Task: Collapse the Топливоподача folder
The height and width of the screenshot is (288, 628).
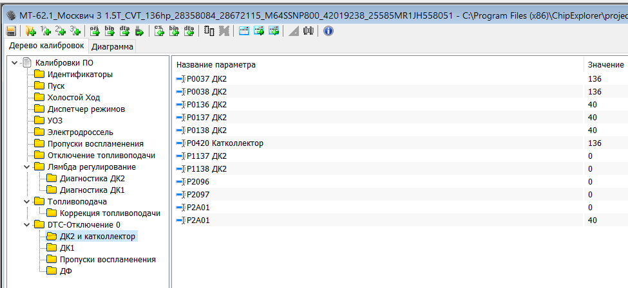Action: click(26, 202)
